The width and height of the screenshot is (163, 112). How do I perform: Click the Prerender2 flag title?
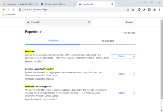click(30, 51)
